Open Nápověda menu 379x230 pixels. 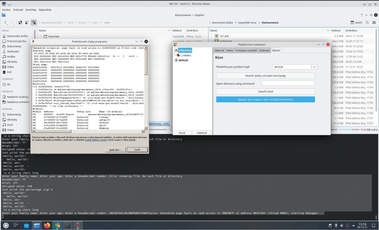click(x=45, y=9)
